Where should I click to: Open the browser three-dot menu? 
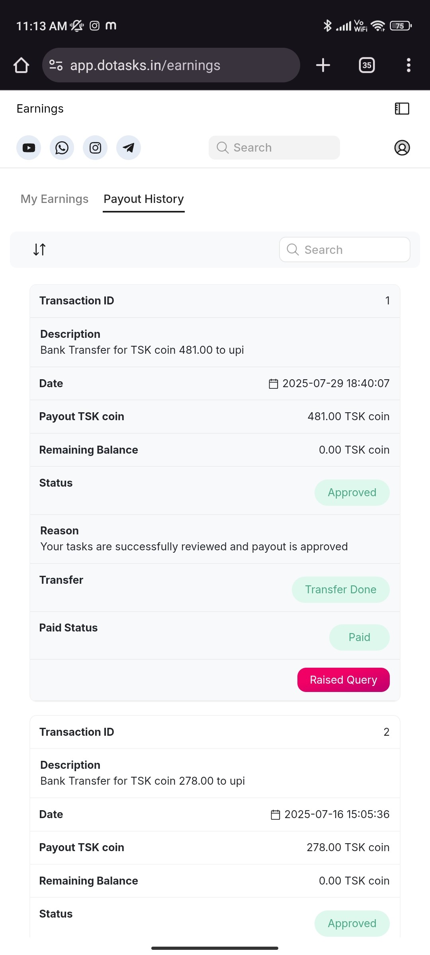408,65
